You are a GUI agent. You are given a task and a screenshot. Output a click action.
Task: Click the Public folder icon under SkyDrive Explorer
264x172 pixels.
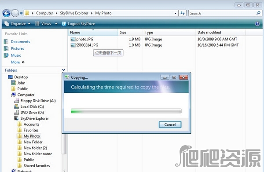(x=19, y=160)
